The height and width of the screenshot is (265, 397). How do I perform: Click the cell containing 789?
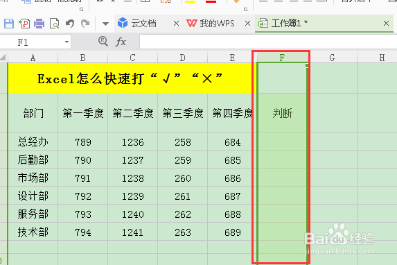82,142
